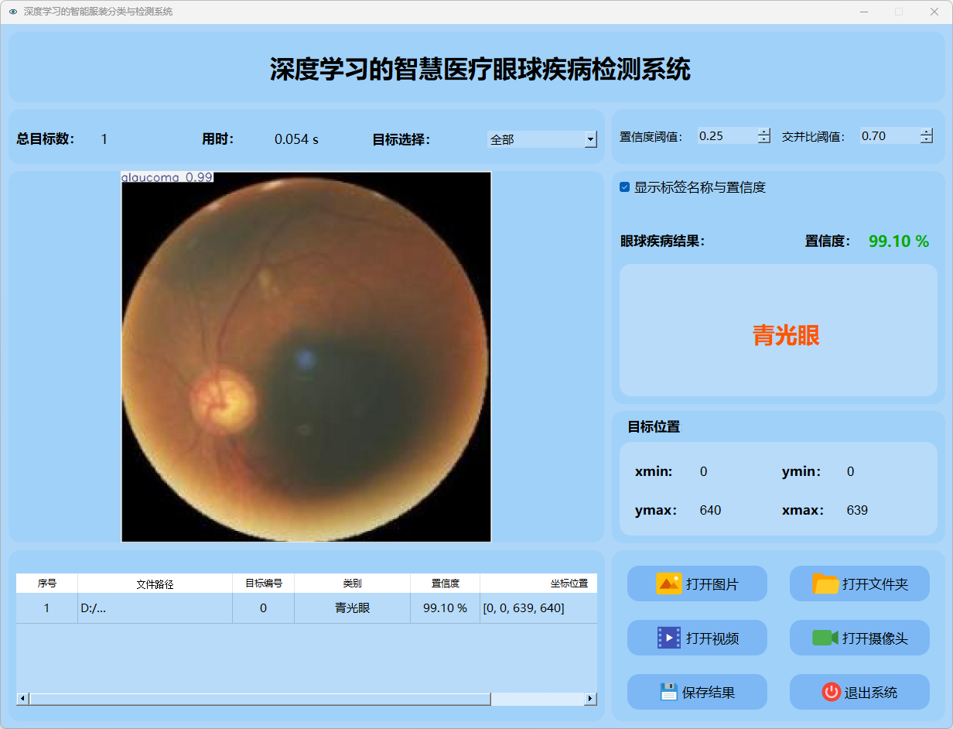Click the film strip icon for Open Video
Screen dimensions: 953x729
[x=668, y=638]
